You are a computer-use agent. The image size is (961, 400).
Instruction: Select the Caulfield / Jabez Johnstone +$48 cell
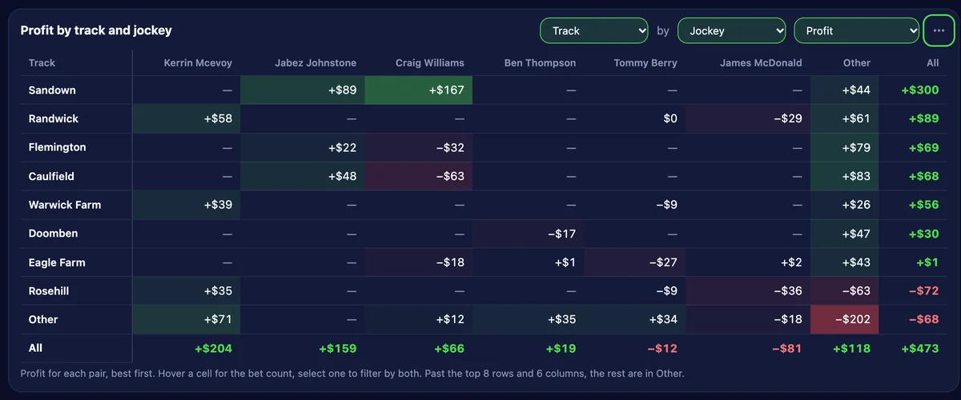(303, 176)
